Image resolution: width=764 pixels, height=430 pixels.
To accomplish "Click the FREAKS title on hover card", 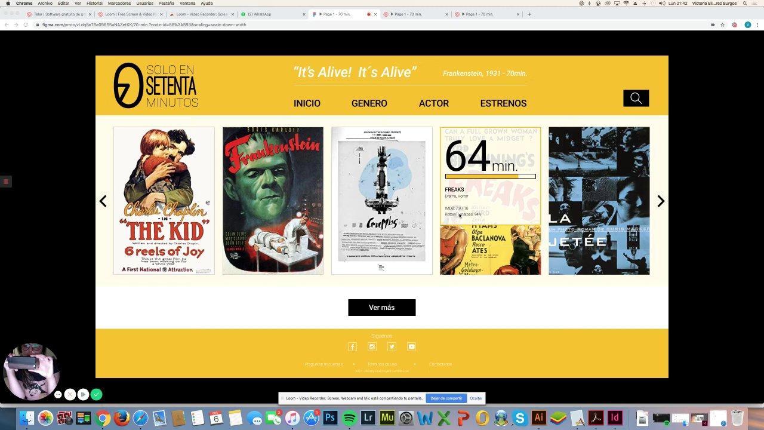I will tap(454, 190).
